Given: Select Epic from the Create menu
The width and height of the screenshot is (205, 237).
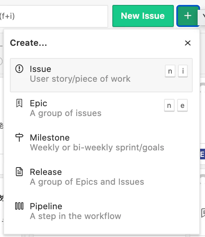Looking at the screenshot, I should (101, 108).
